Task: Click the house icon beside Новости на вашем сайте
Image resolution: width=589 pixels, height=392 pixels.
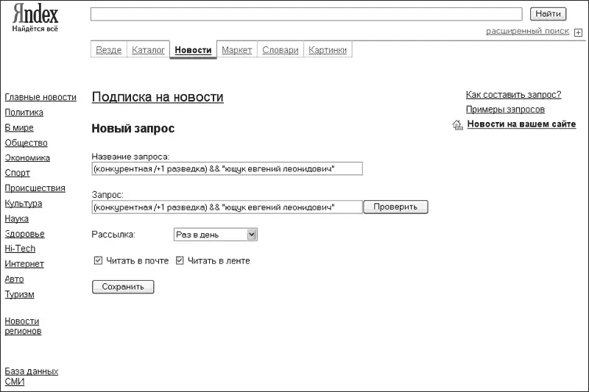Action: coord(457,125)
